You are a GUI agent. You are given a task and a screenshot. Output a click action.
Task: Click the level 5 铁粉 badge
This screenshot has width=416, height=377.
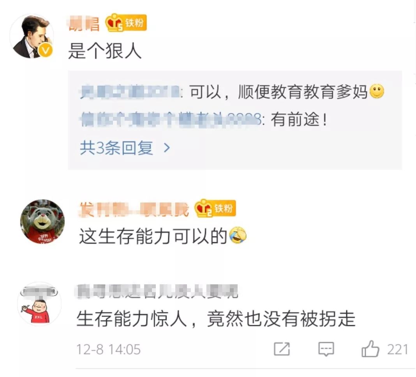pos(126,23)
